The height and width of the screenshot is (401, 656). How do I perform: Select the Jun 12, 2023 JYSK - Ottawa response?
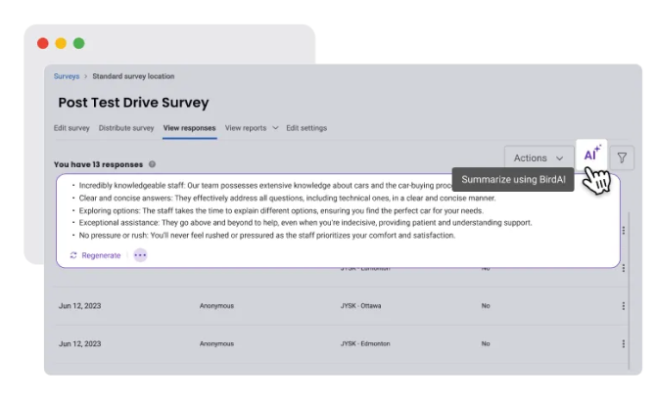(x=78, y=306)
